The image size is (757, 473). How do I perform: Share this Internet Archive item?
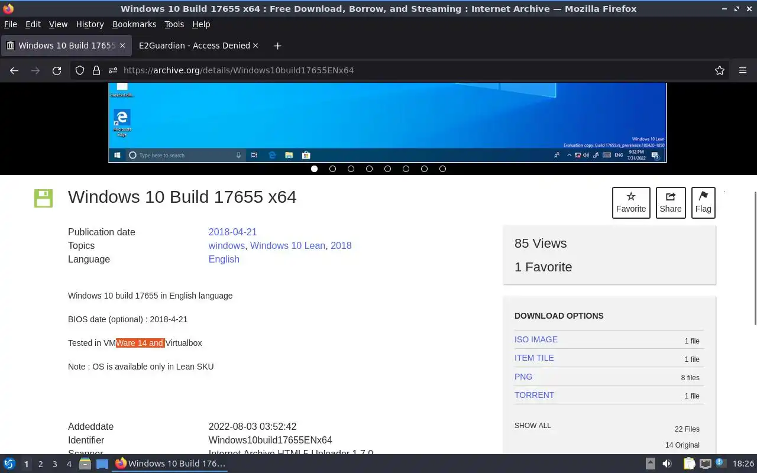671,202
